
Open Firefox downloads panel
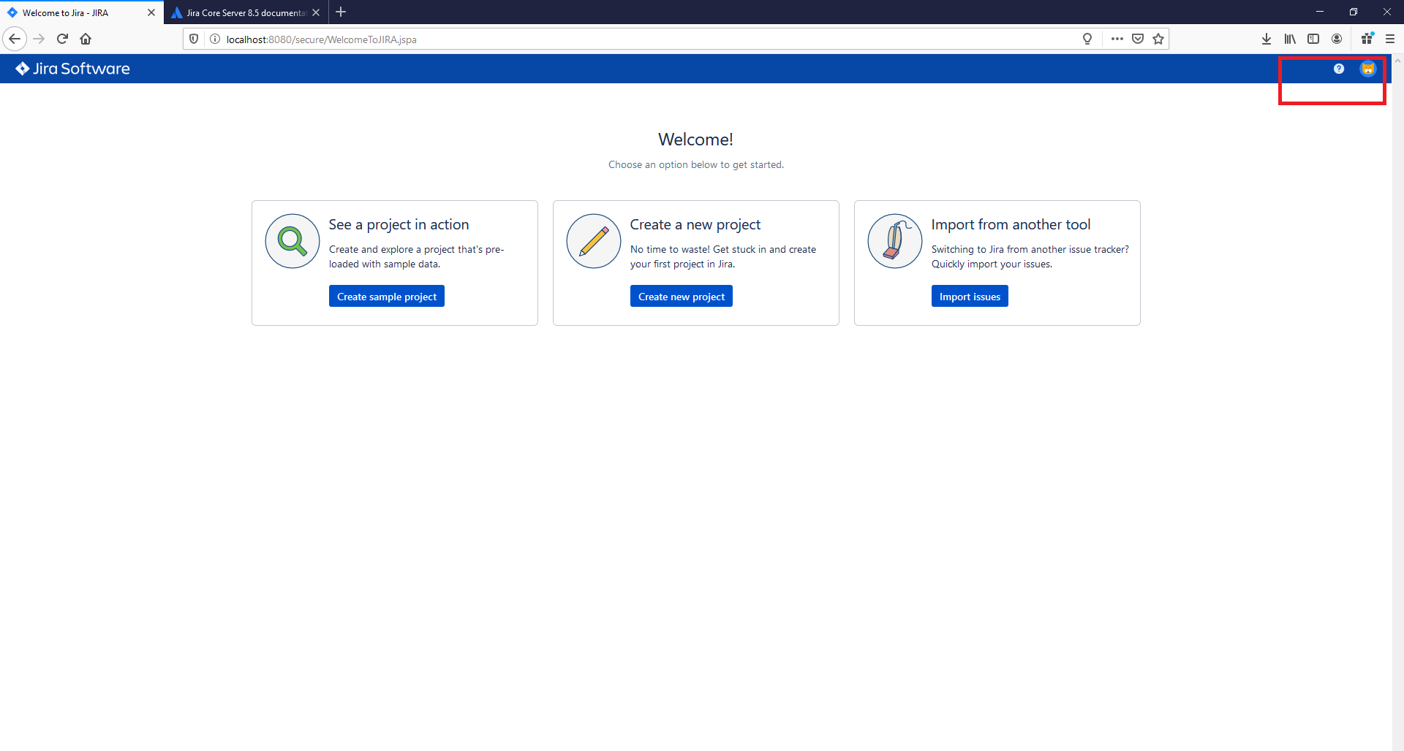(x=1267, y=39)
